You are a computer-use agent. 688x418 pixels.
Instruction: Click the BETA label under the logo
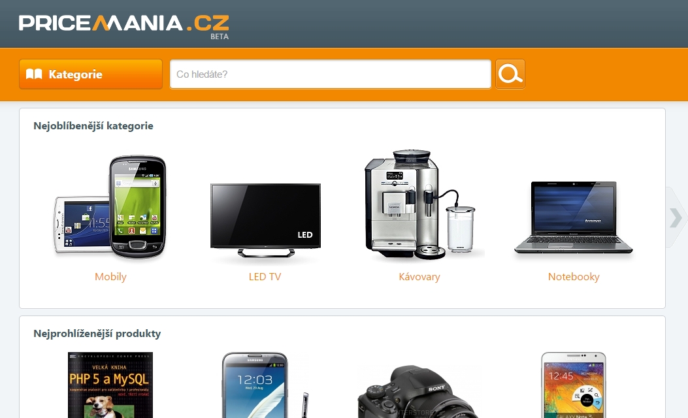[x=220, y=37]
